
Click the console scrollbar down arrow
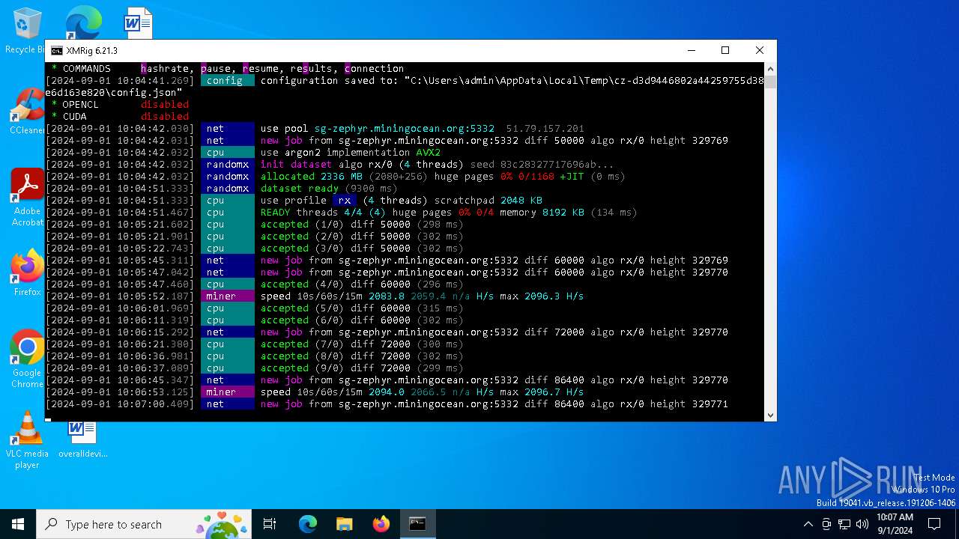coord(770,415)
